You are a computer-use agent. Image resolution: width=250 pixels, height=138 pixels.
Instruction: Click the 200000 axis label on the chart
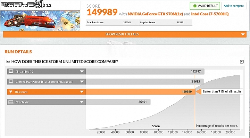click(230, 132)
